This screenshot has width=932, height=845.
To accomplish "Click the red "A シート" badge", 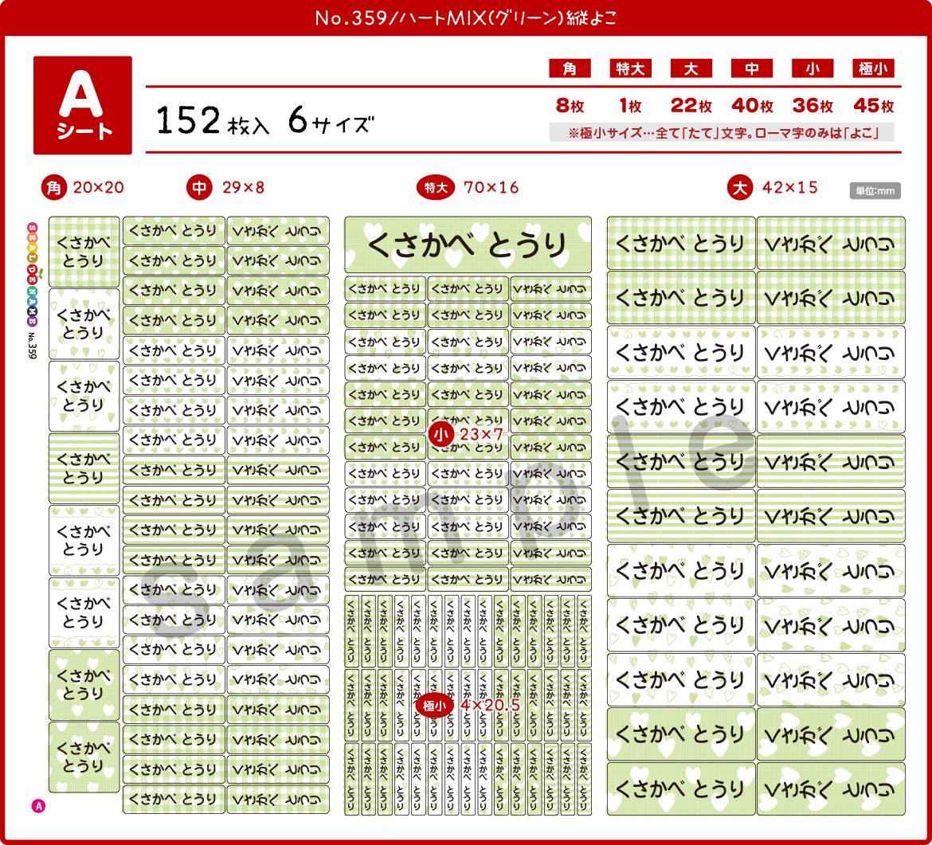I will (83, 105).
